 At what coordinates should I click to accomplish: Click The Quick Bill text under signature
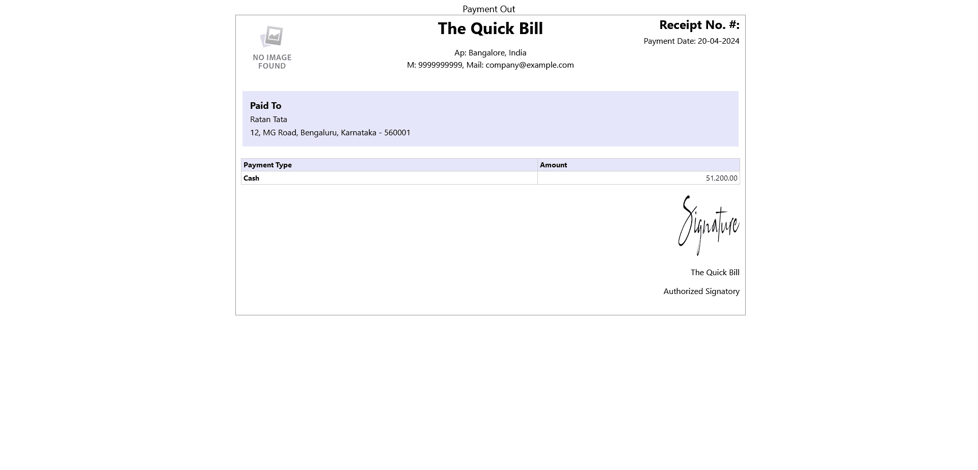pos(715,273)
